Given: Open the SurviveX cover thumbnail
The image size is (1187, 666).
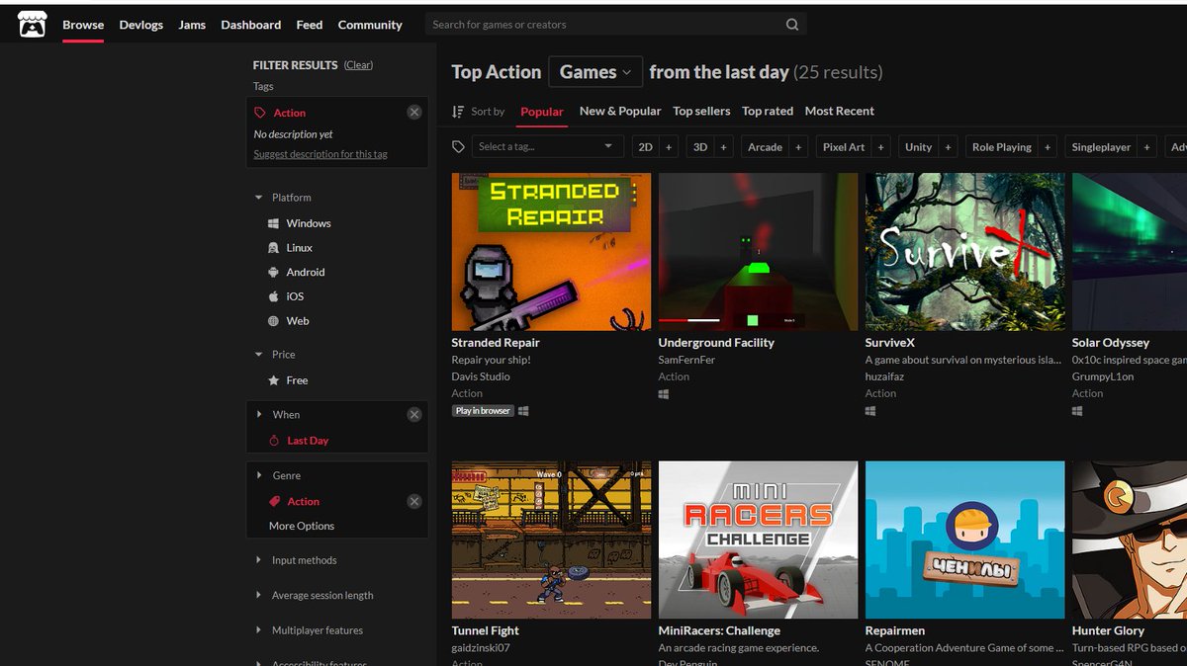Looking at the screenshot, I should click(x=964, y=252).
